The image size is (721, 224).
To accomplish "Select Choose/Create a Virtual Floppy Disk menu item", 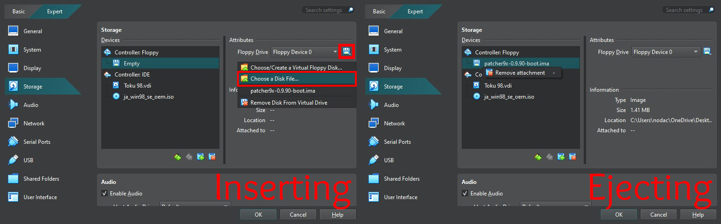I will 297,67.
